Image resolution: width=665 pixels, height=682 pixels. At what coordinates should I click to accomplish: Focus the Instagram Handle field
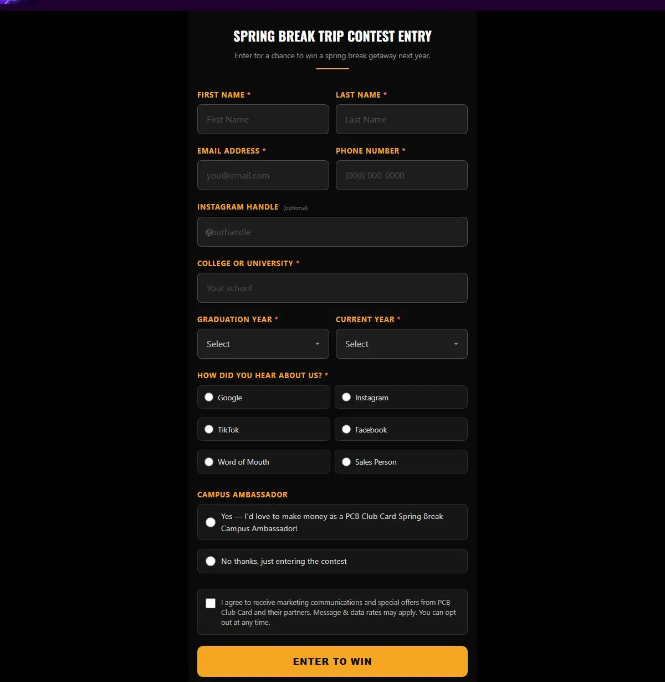(x=332, y=232)
